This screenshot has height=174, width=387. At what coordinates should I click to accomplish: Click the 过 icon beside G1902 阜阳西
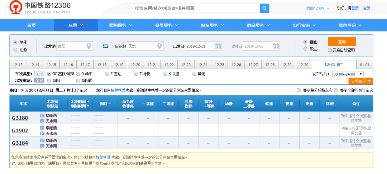click(x=42, y=128)
